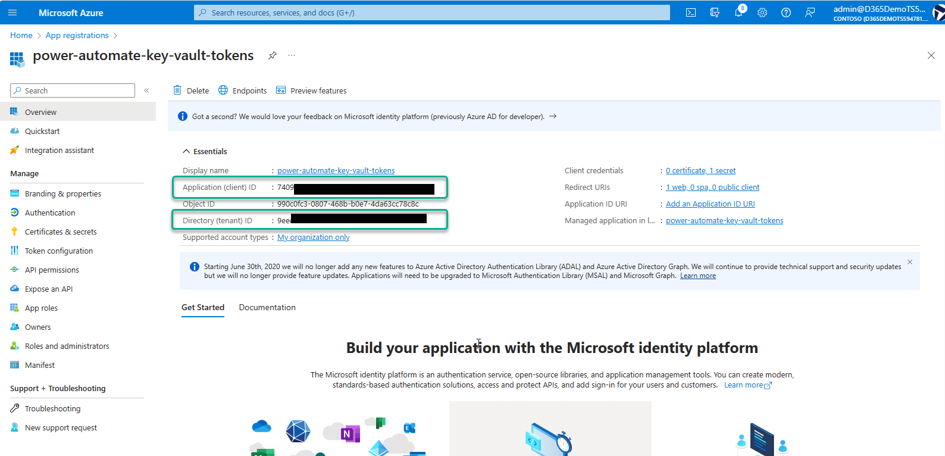Screen dimensions: 945x456
Task: Click the Branding & properties icon
Action: (14, 193)
